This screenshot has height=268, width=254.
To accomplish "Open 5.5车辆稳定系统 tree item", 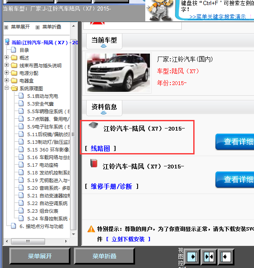I will pos(48,111).
